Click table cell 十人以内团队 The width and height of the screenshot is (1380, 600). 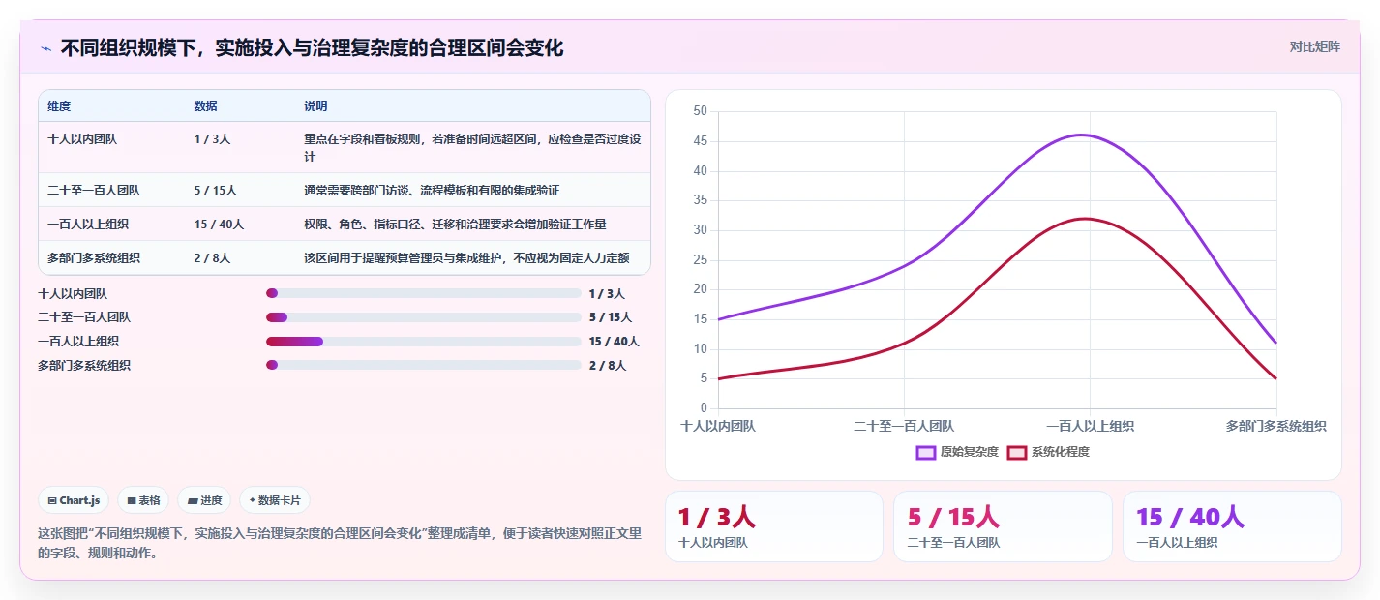click(82, 139)
